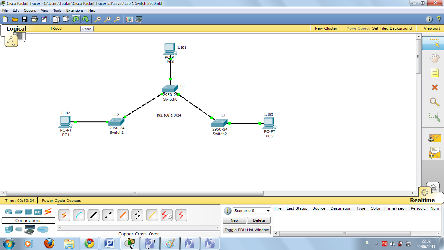The height and width of the screenshot is (250, 444).
Task: Open the View menu
Action: click(45, 10)
